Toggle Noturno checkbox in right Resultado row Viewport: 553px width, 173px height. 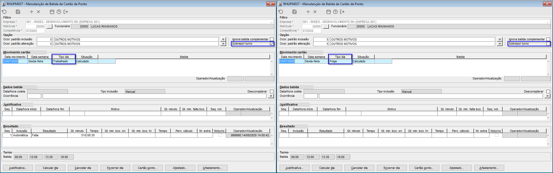(x=497, y=135)
